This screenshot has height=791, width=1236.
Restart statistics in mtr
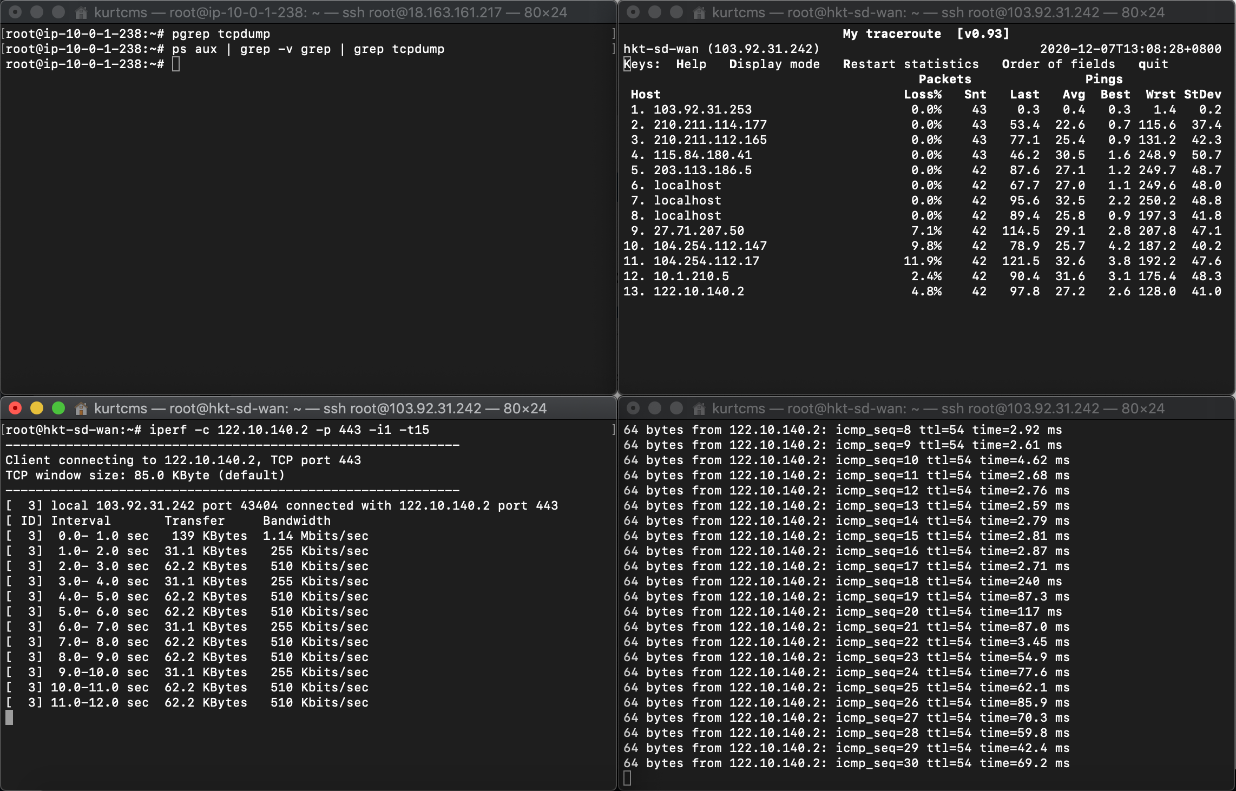coord(911,64)
